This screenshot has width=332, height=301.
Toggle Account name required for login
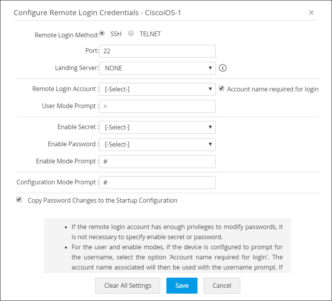[222, 89]
